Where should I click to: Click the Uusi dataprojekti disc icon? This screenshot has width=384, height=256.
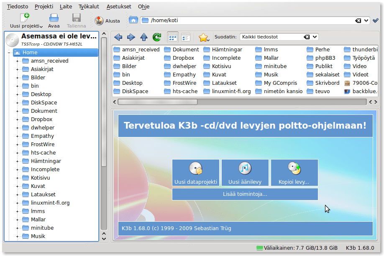[196, 168]
